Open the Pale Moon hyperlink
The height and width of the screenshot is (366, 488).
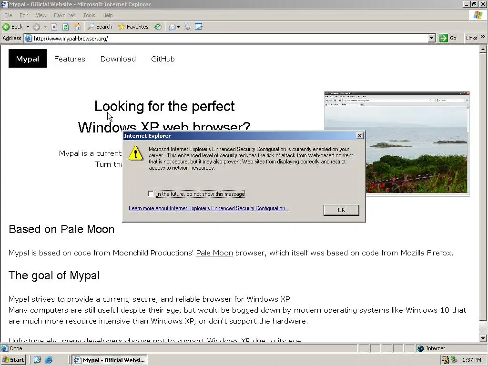214,253
